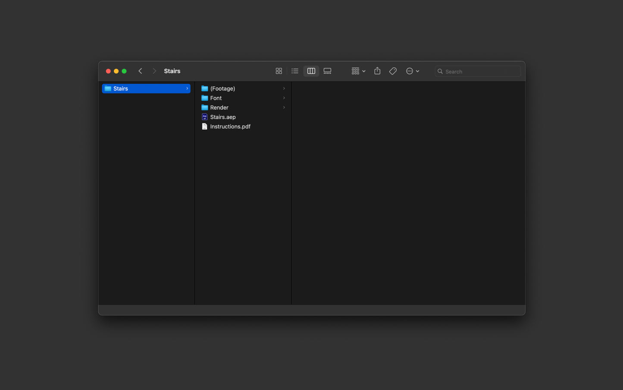Click the Render folder icon
623x390 pixels.
205,107
